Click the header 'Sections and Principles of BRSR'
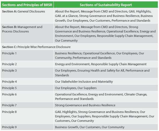159x131 pixels. tap(27, 5)
